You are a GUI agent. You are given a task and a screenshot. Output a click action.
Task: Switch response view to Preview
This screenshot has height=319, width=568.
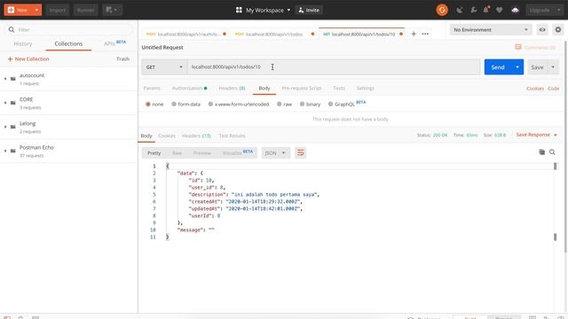pyautogui.click(x=201, y=153)
